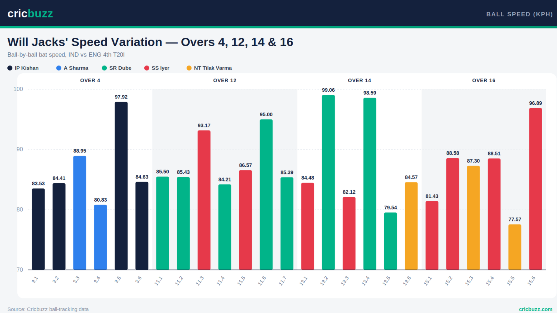Click the A Sharma blue legend dot
This screenshot has height=313, width=557.
click(x=59, y=68)
